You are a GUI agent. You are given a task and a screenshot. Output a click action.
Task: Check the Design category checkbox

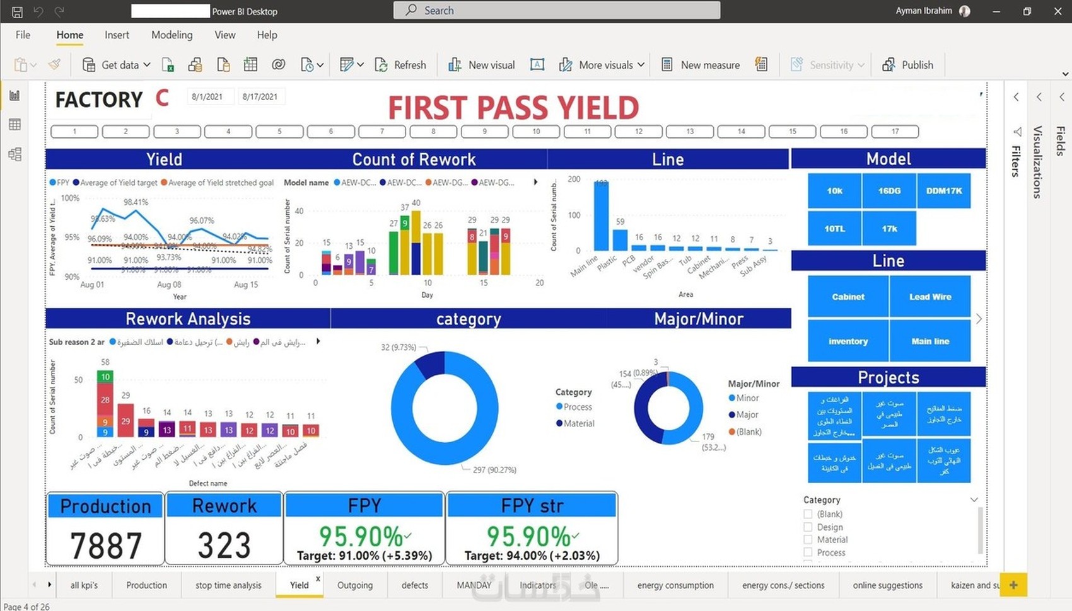[808, 527]
